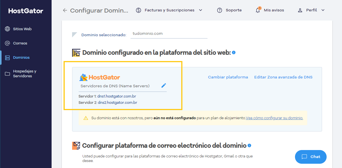Click the HostGator gator logo in card
342x168 pixels.
click(x=99, y=77)
